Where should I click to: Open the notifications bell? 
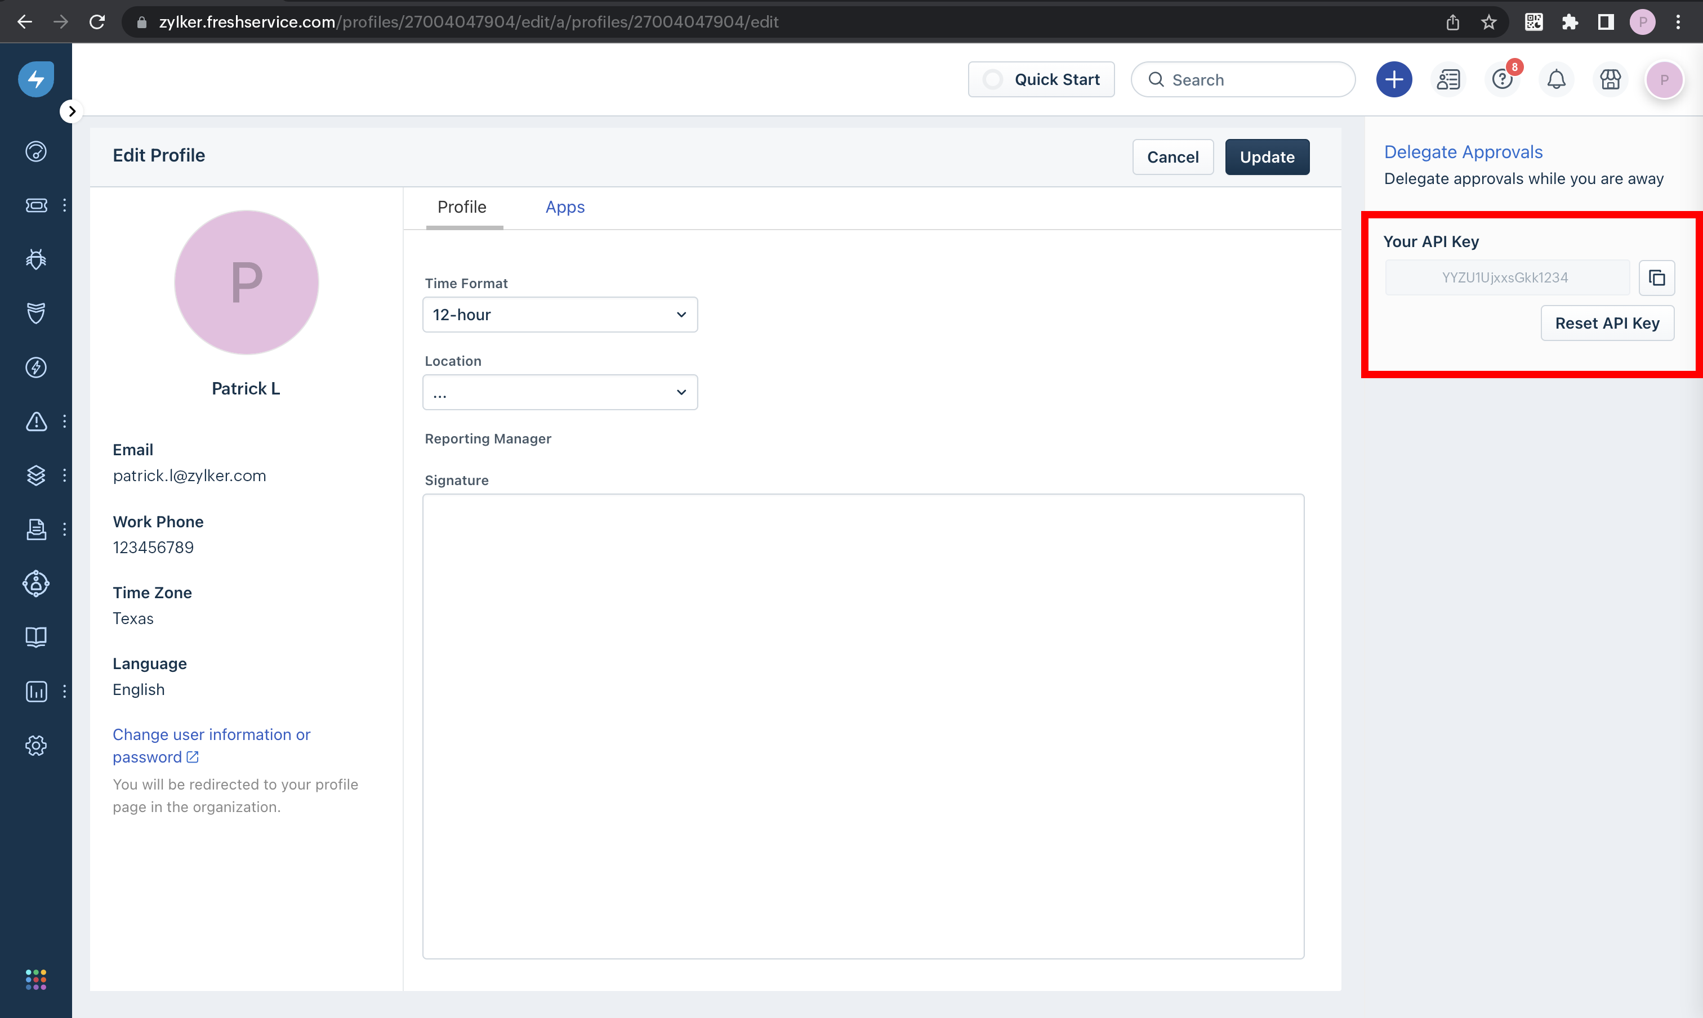tap(1556, 79)
